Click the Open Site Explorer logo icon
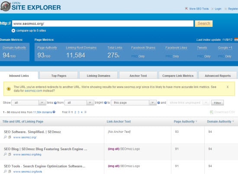 tap(6, 7)
